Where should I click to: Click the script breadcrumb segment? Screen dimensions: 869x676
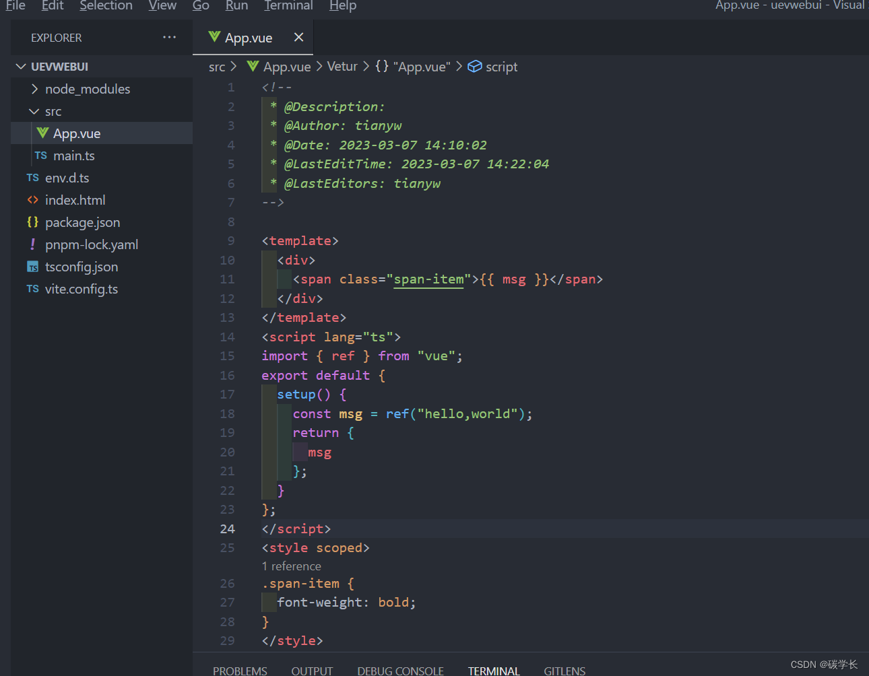click(x=502, y=67)
